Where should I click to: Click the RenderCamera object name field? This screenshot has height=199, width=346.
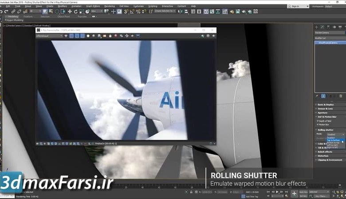330,33
